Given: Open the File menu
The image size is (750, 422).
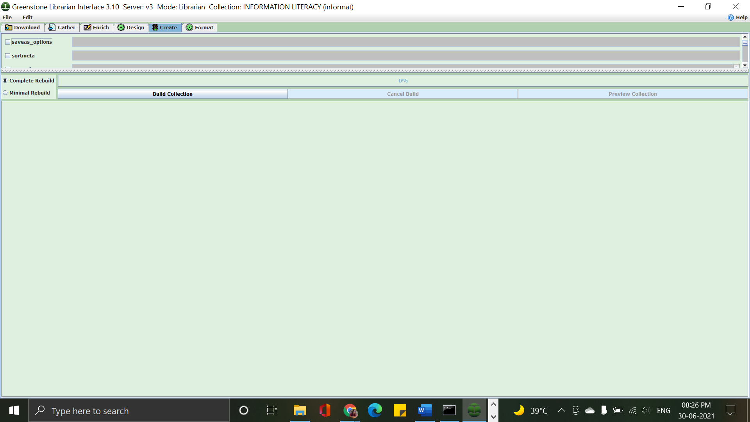Looking at the screenshot, I should (x=7, y=18).
